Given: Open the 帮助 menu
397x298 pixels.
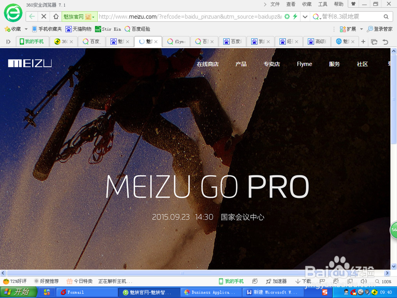Looking at the screenshot, I should click(339, 4).
